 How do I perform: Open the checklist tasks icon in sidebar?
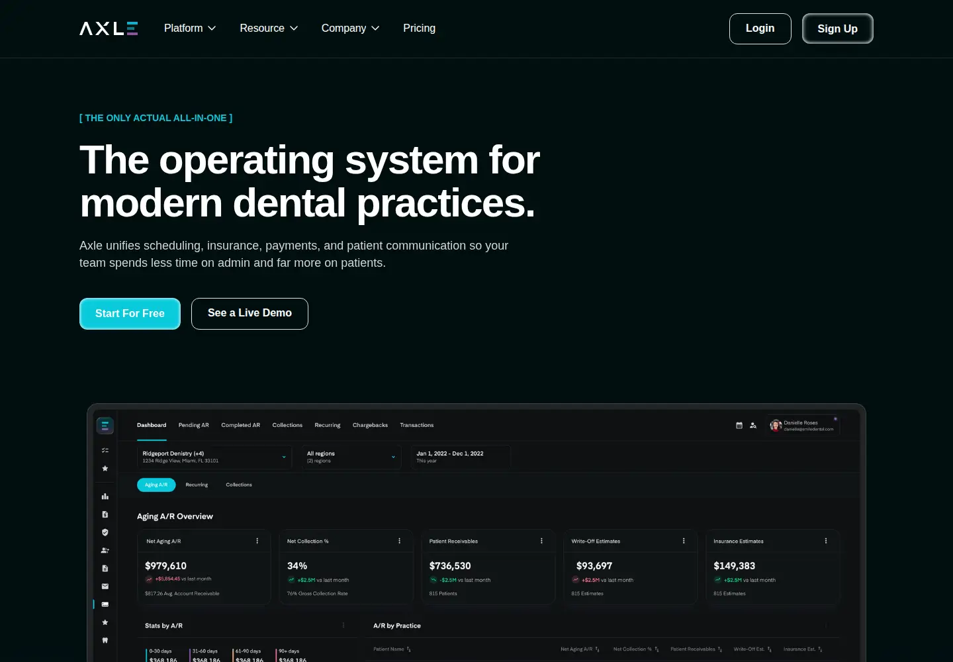tap(105, 450)
